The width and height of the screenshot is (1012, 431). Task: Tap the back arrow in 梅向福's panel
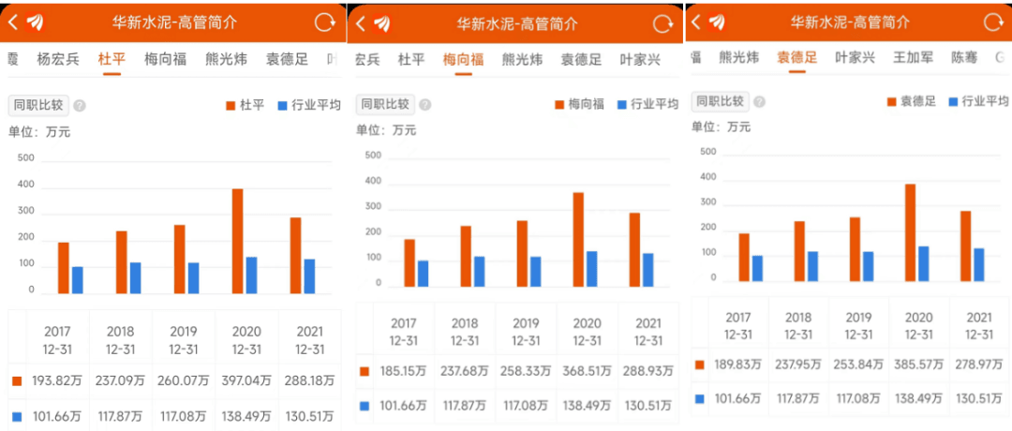click(x=361, y=23)
